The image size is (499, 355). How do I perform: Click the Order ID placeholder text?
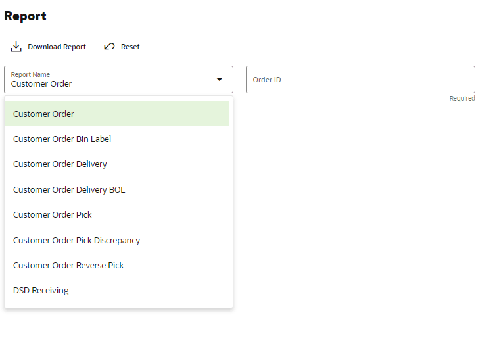coord(267,80)
